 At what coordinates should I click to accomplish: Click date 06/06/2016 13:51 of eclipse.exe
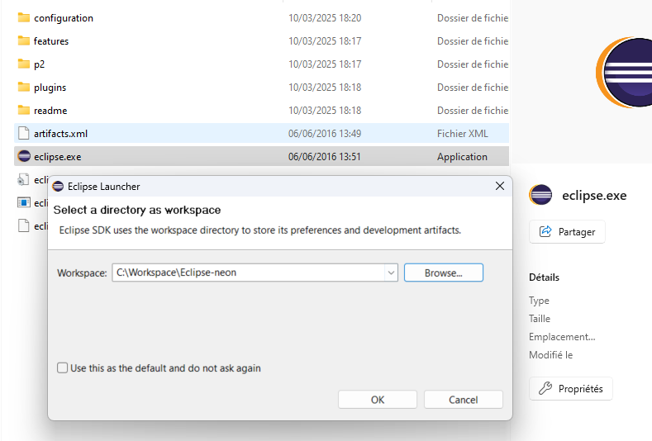[325, 157]
